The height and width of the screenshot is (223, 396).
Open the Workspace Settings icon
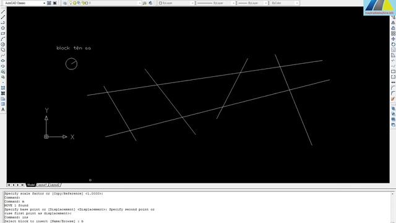point(49,3)
